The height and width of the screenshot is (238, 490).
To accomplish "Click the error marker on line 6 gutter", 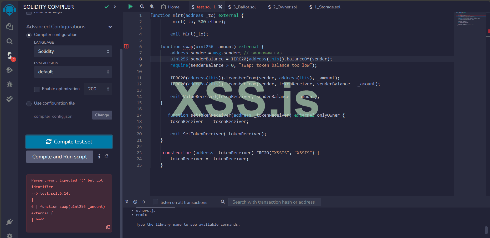I will [x=126, y=46].
